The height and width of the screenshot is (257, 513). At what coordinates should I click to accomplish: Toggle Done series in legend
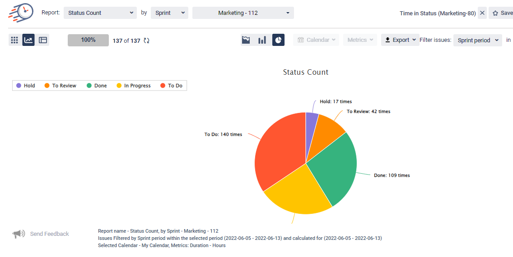pyautogui.click(x=97, y=86)
